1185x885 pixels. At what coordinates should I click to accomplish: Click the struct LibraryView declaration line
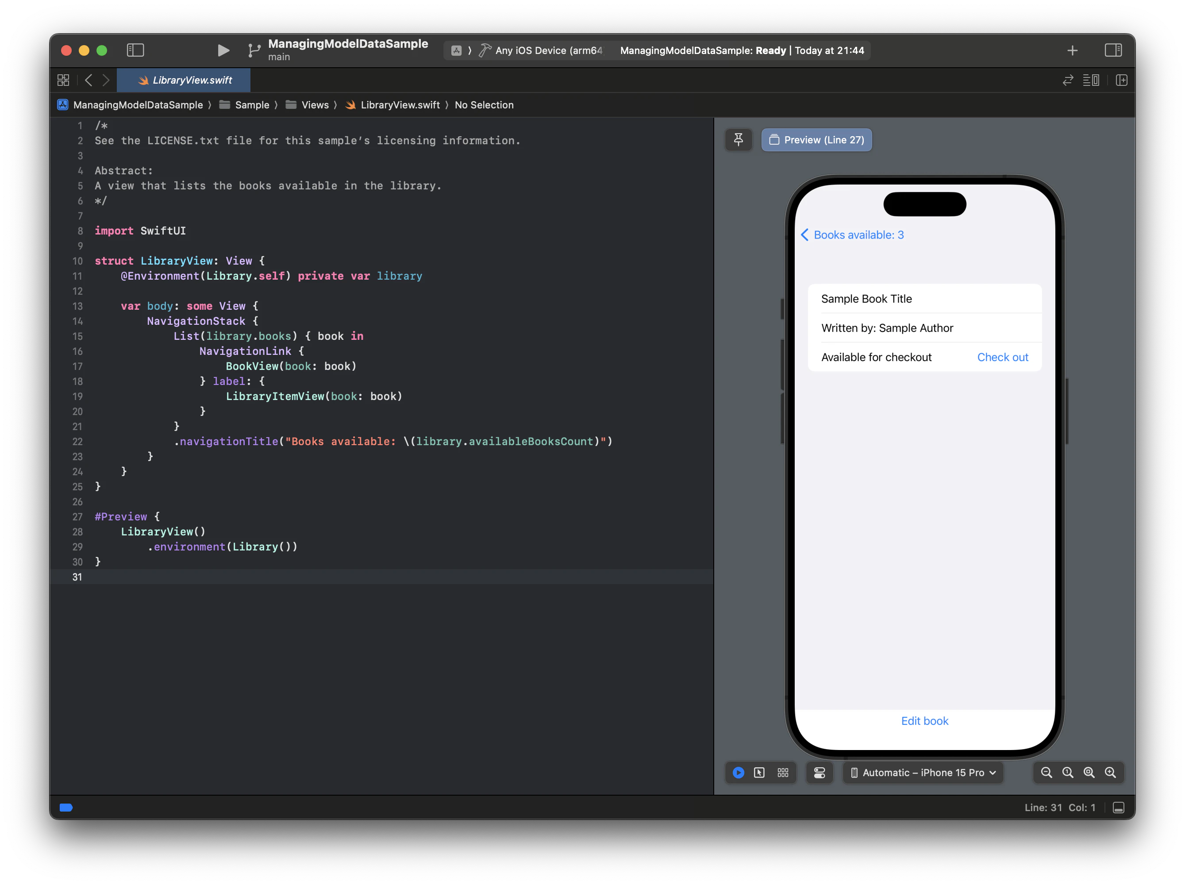pos(180,261)
